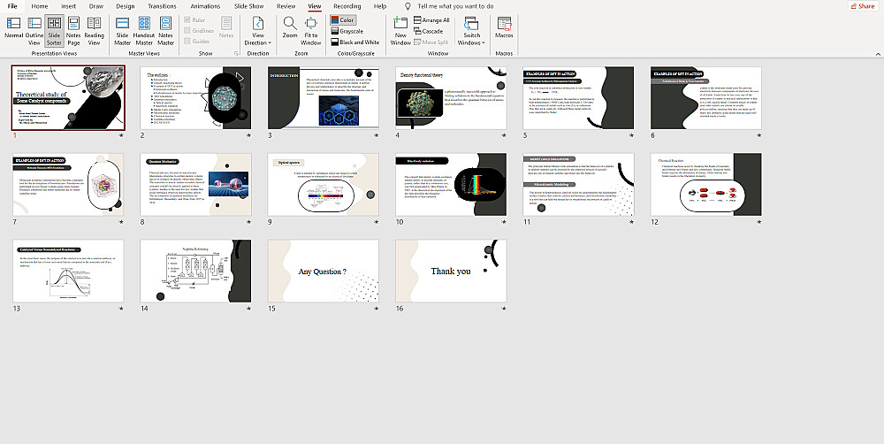Open Show group dialog launcher
Image resolution: width=884 pixels, height=444 pixels.
236,54
